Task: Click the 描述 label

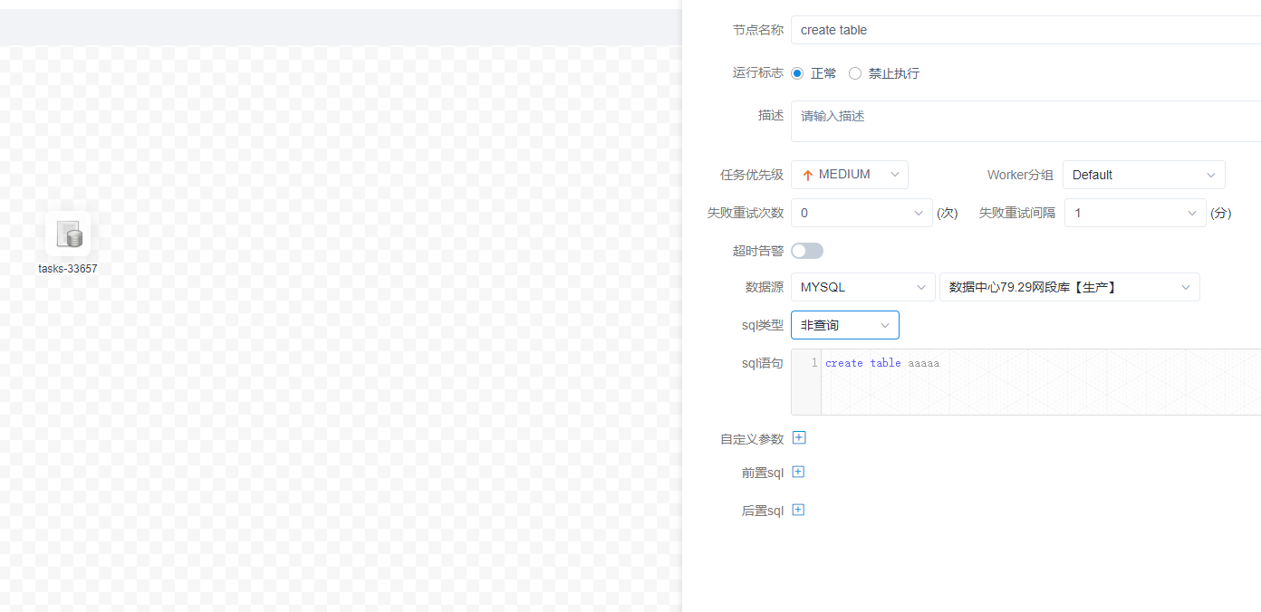Action: (x=771, y=115)
